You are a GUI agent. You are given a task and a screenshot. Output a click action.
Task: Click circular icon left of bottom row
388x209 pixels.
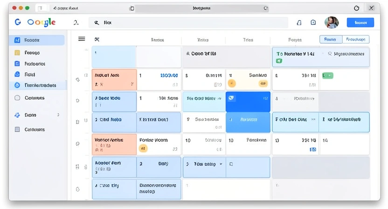[78, 189]
